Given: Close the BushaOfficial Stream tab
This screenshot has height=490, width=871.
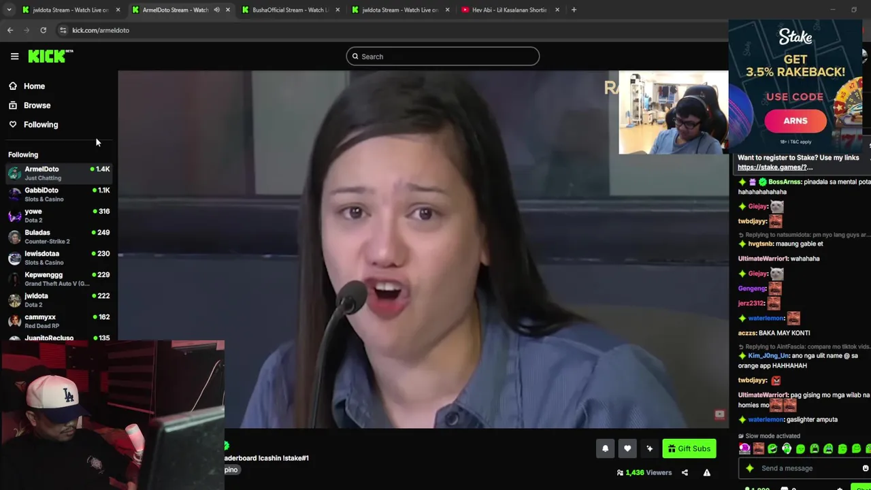Looking at the screenshot, I should [338, 10].
